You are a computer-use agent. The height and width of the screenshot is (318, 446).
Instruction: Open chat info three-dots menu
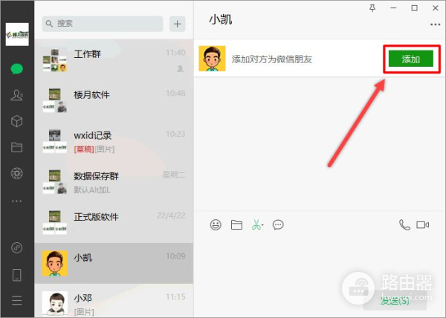pos(435,25)
